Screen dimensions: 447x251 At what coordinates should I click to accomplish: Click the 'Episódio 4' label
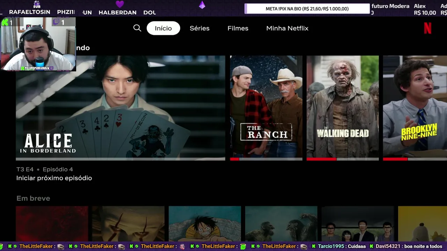[58, 169]
